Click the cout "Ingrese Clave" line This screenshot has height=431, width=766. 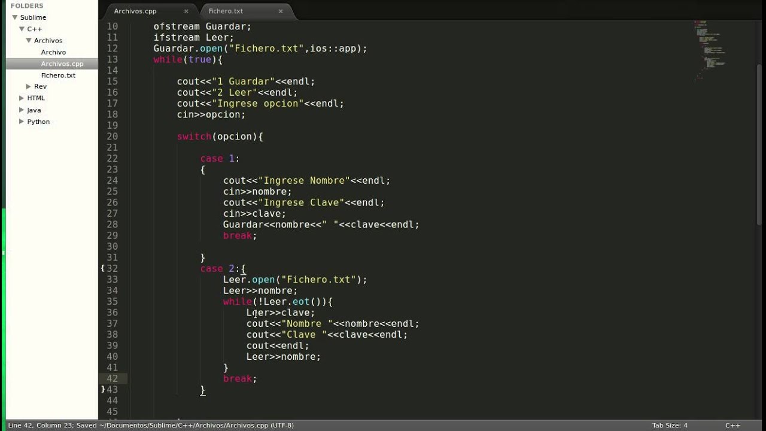click(304, 203)
